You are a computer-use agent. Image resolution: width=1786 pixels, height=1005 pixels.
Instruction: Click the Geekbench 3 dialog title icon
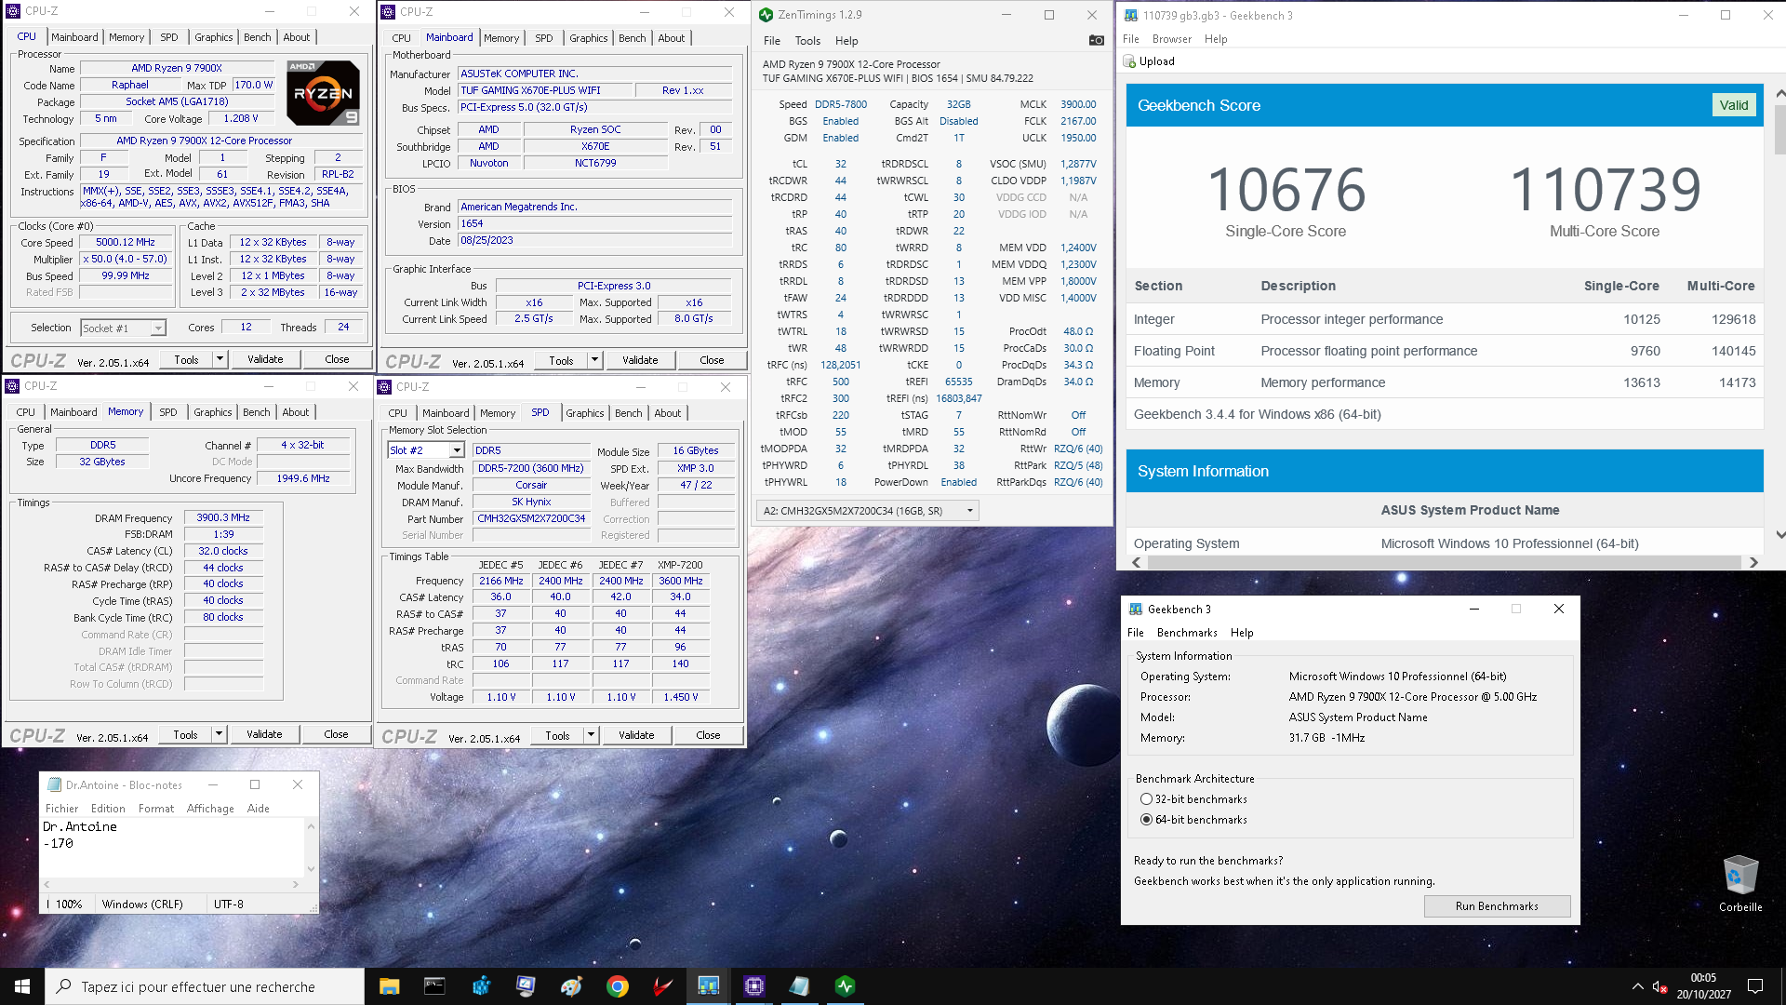pos(1136,609)
